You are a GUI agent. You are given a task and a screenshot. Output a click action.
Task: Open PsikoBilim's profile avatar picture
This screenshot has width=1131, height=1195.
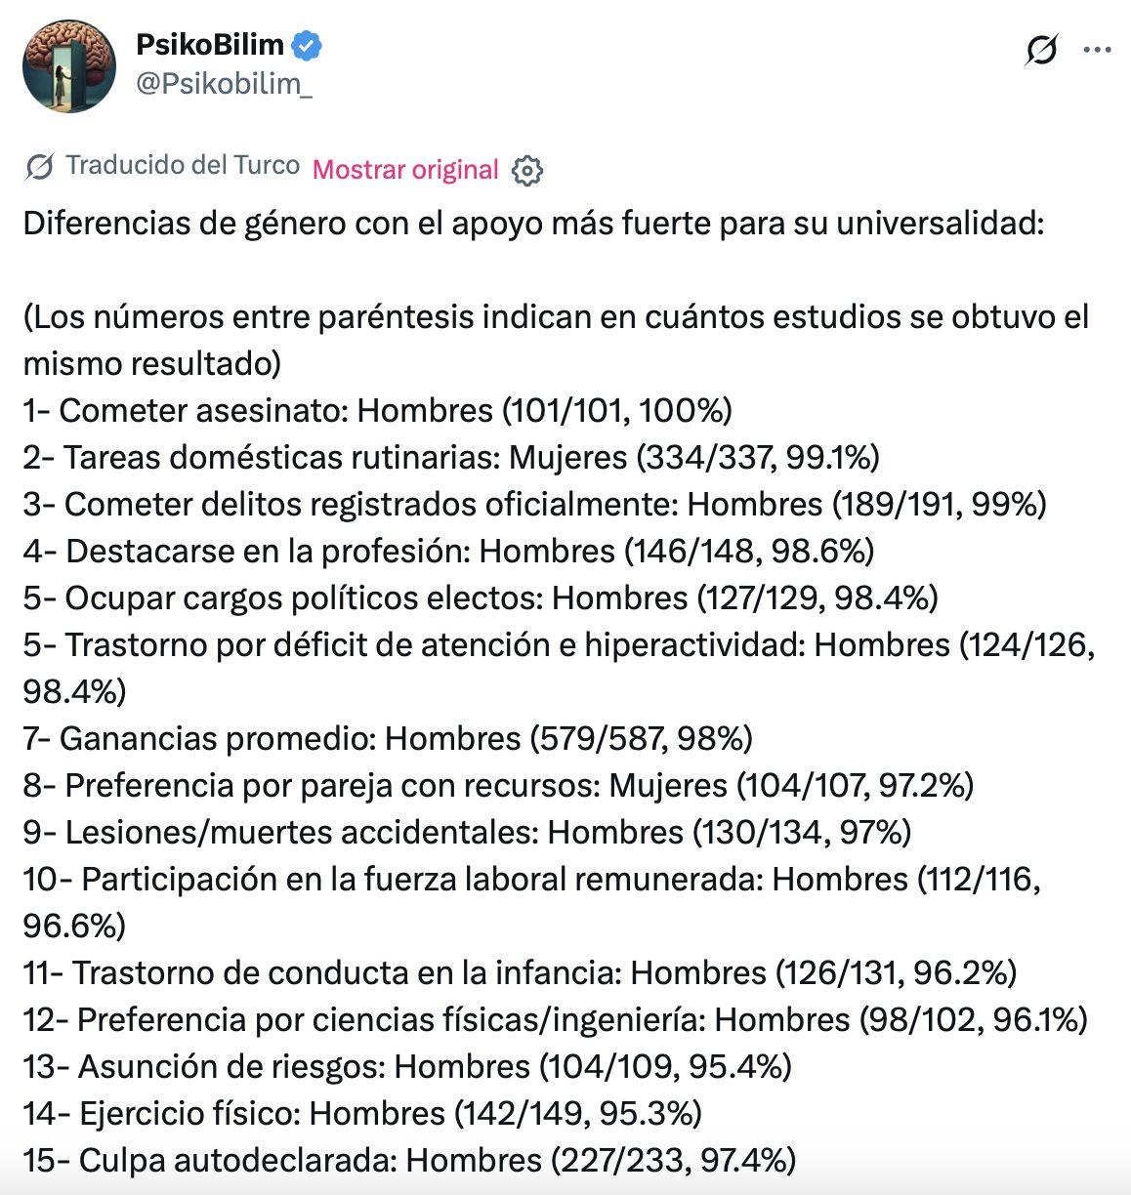(69, 66)
